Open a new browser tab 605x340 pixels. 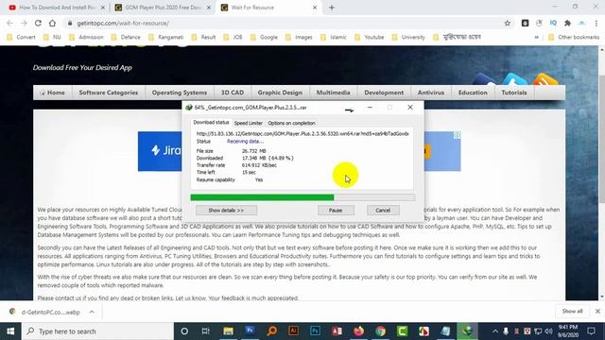(x=332, y=8)
